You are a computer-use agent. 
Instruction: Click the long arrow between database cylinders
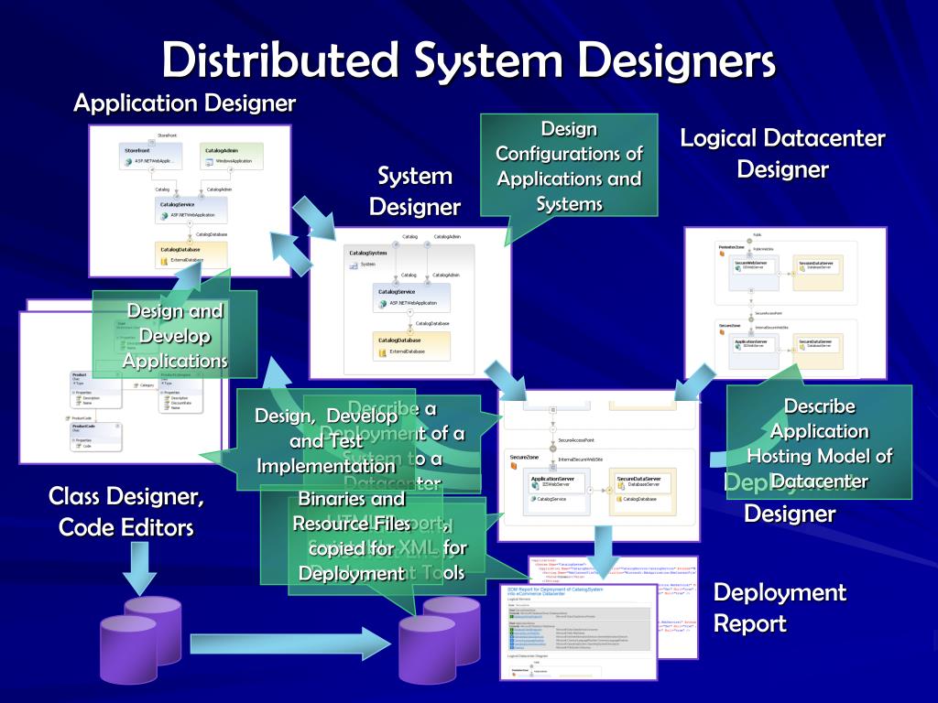pos(290,644)
